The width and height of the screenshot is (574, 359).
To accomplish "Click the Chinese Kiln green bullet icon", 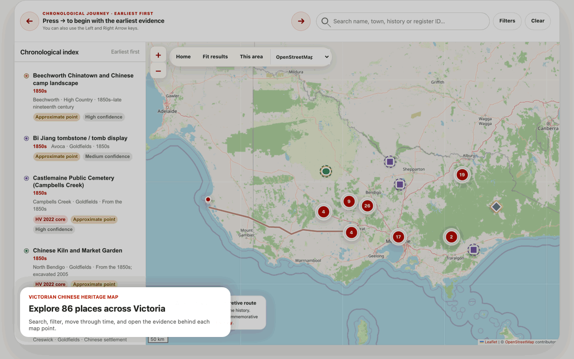I will click(x=26, y=251).
